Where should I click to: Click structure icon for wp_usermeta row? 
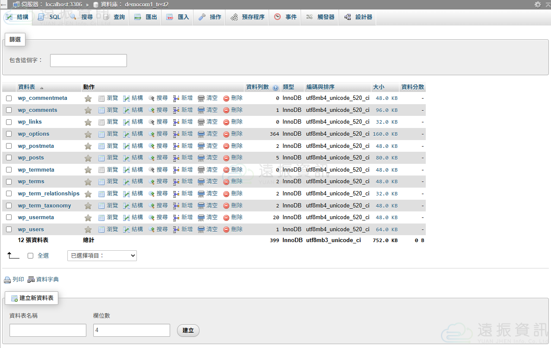pyautogui.click(x=127, y=218)
